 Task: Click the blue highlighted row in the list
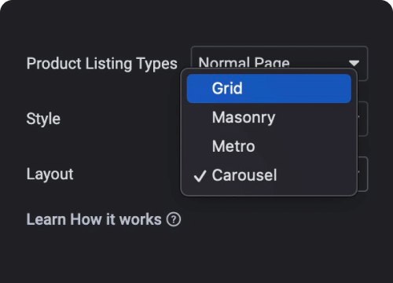[x=269, y=88]
